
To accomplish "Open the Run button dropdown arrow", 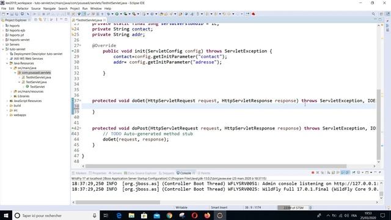I will tap(121, 14).
